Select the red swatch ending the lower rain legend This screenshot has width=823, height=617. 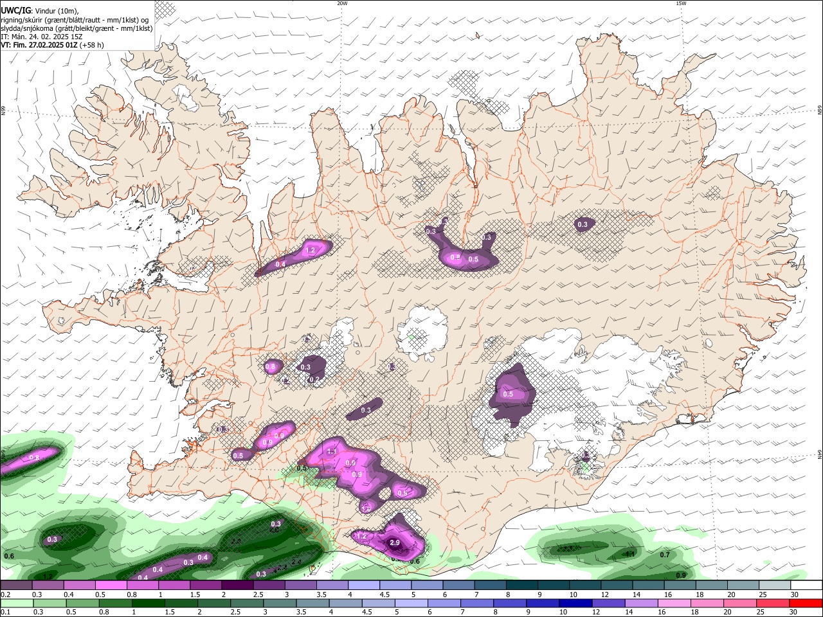806,603
